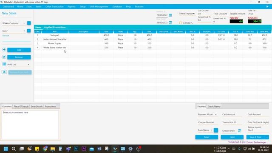Open Photoshop from taskbar
Screen dimensions: 272x153
76,149
